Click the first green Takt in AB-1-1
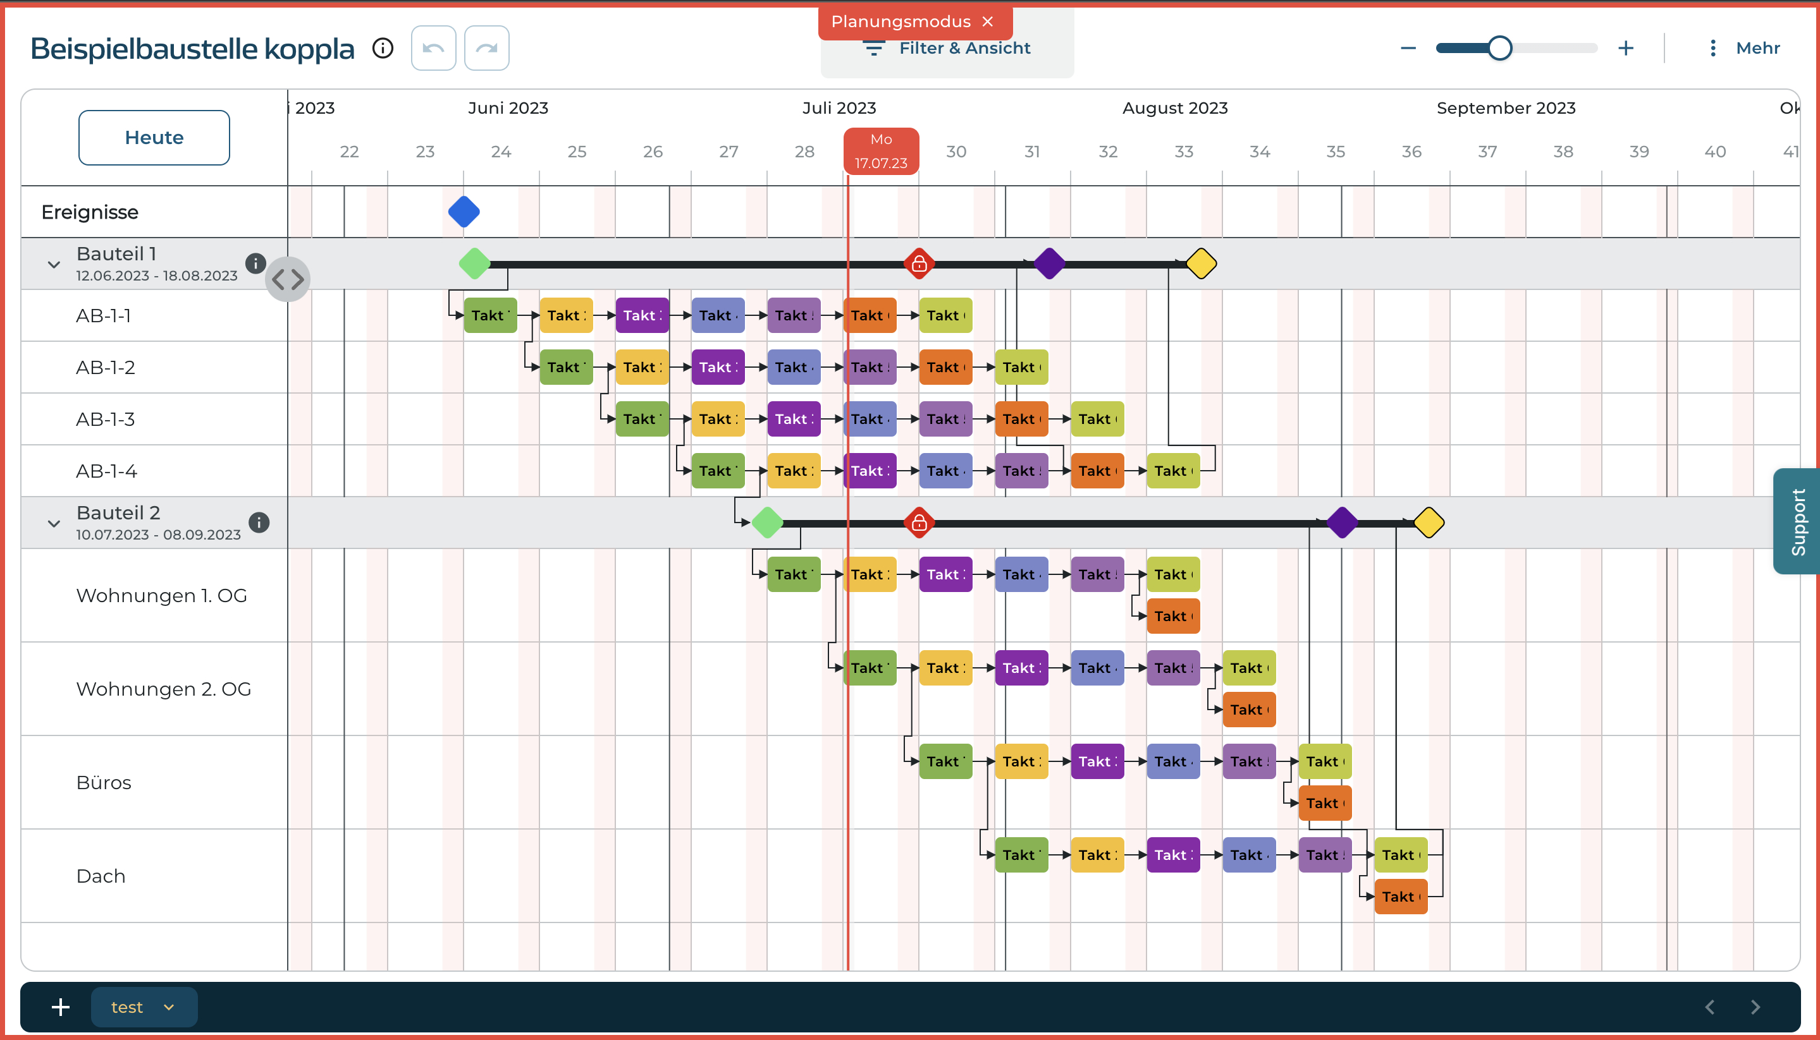Image resolution: width=1820 pixels, height=1040 pixels. (490, 316)
